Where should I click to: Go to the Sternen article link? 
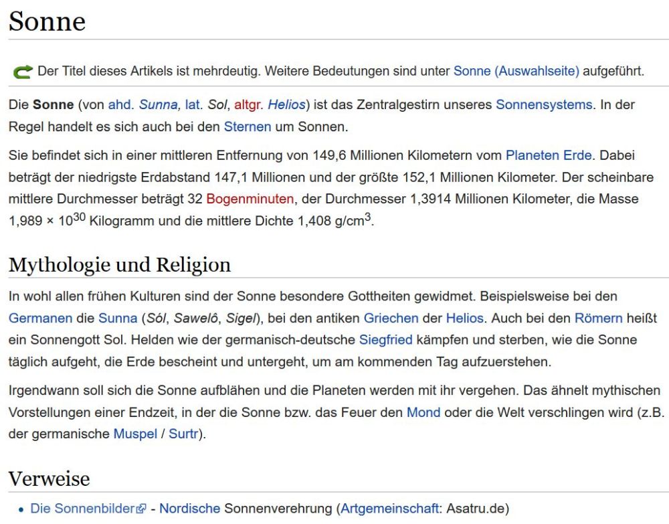(x=248, y=126)
